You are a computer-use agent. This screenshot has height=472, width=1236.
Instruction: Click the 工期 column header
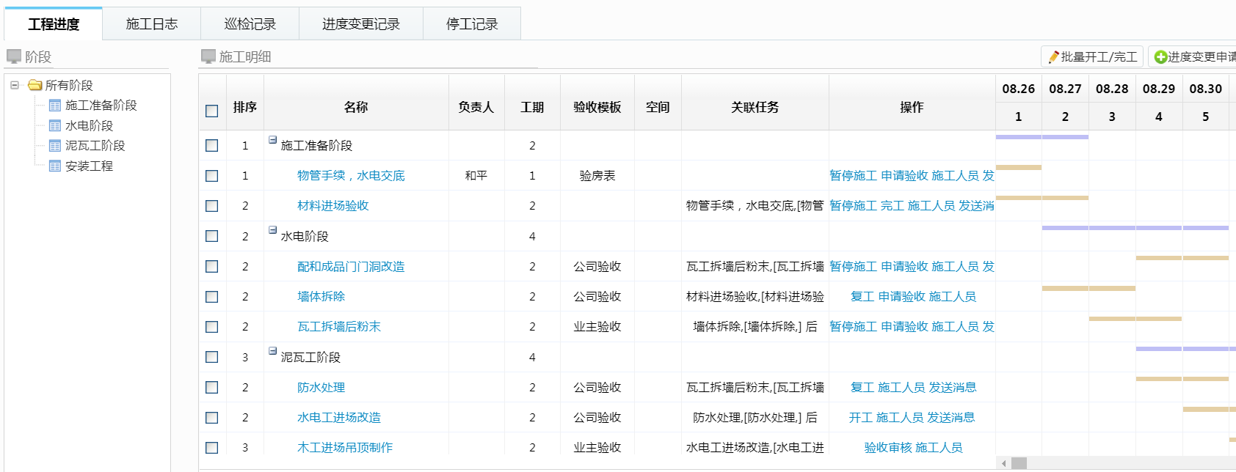(532, 107)
